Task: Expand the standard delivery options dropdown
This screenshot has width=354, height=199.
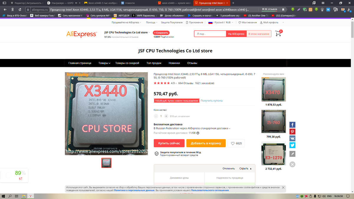Action: click(230, 129)
